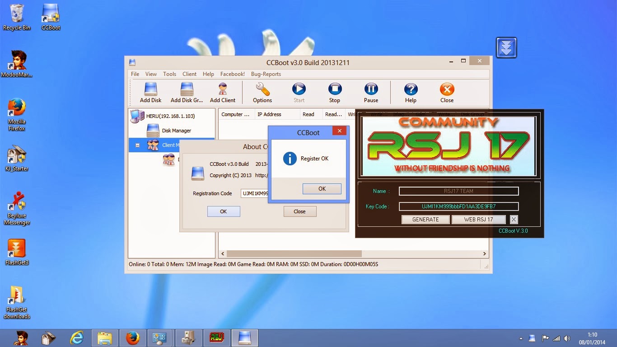
Task: Click the keygen Key Code field
Action: pyautogui.click(x=458, y=206)
